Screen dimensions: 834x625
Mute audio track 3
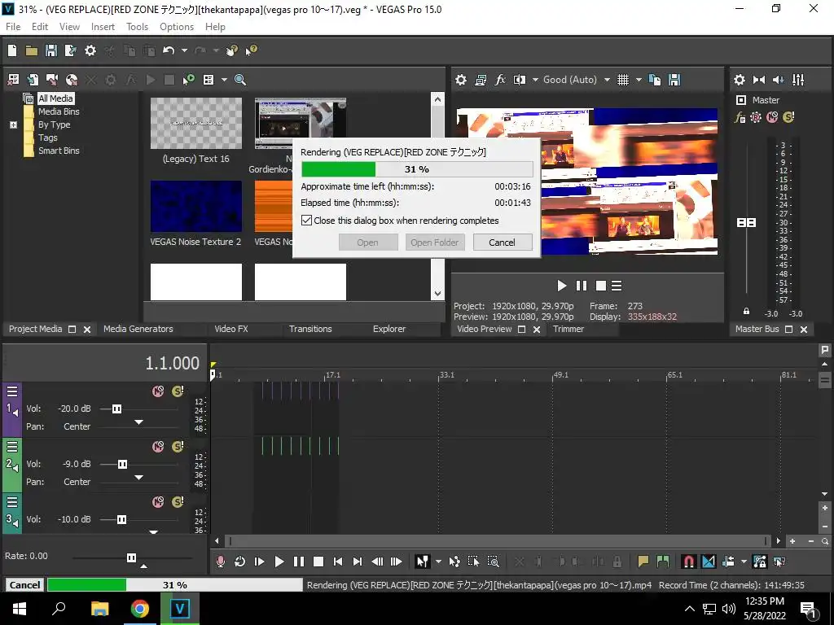[x=158, y=501]
